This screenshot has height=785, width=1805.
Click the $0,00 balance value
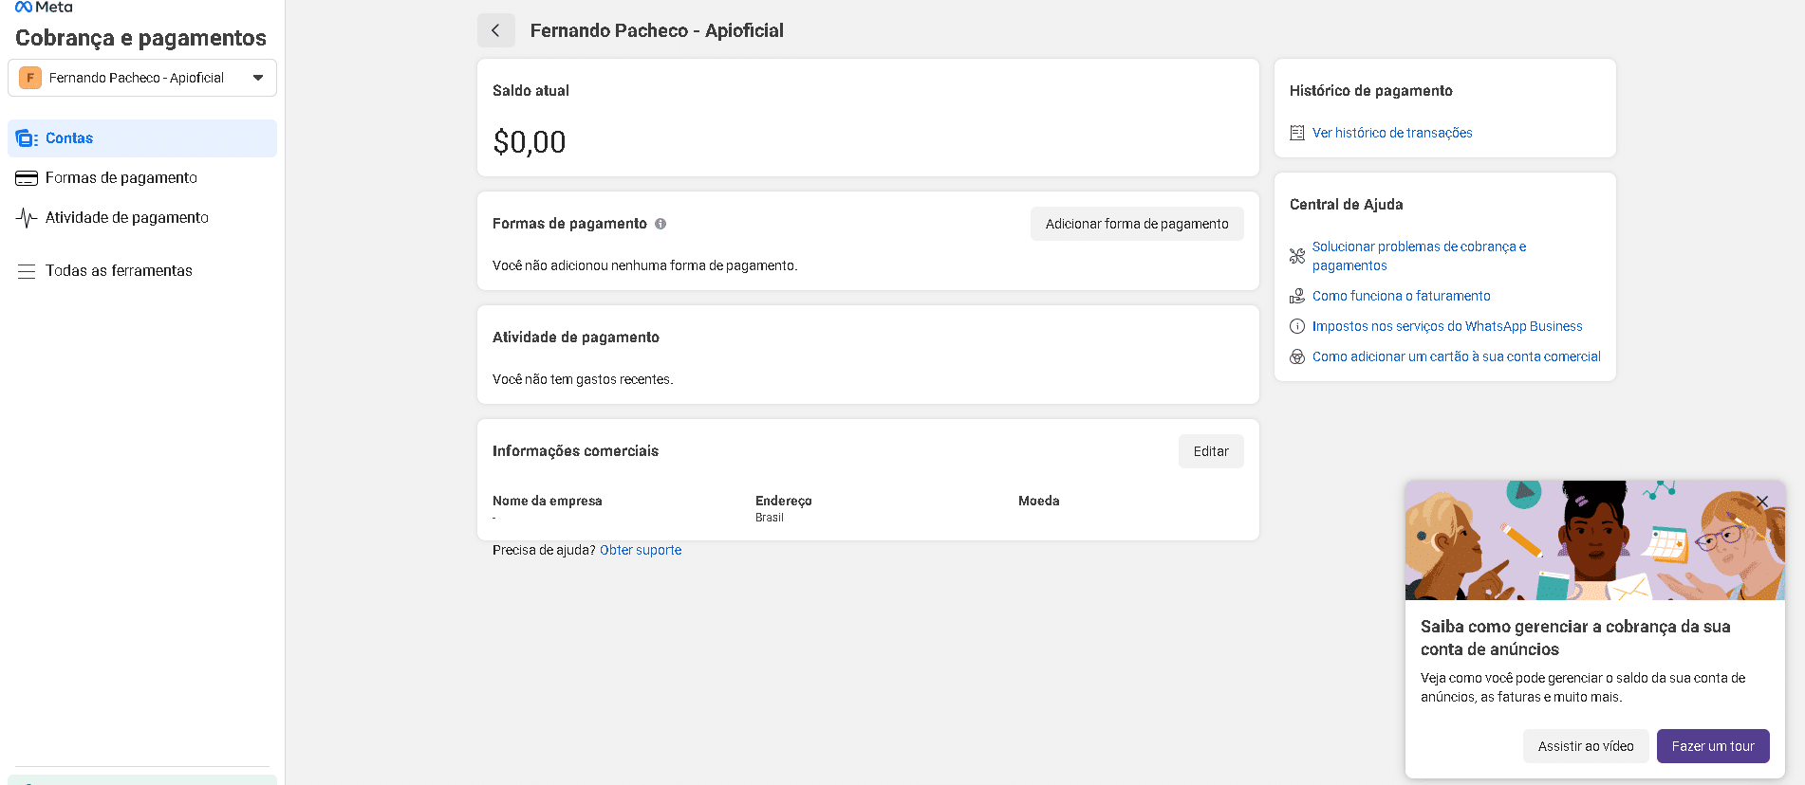click(530, 142)
